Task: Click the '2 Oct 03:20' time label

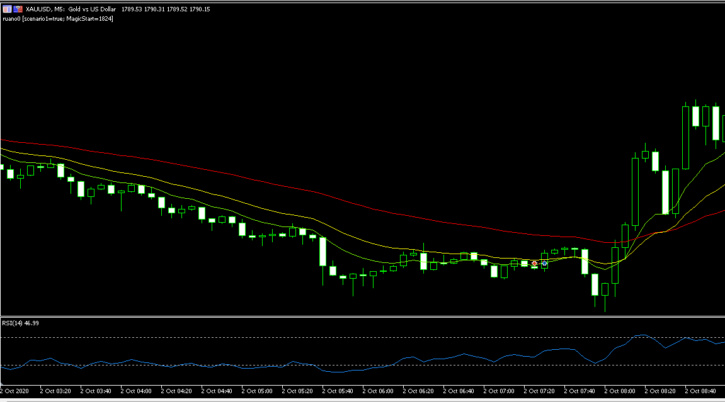Action: (x=55, y=391)
